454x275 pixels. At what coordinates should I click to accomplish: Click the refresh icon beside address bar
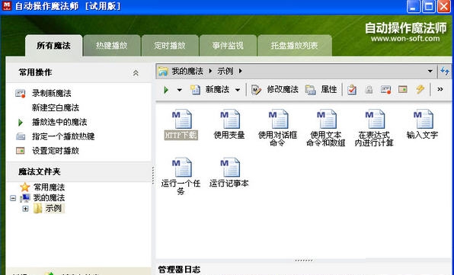point(445,71)
